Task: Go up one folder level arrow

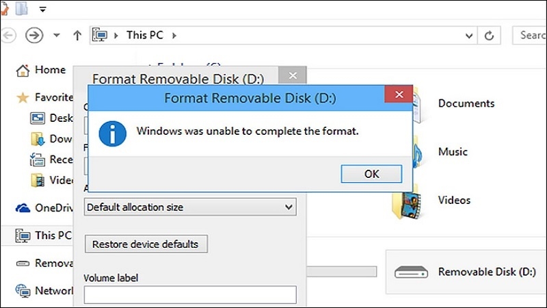Action: pyautogui.click(x=77, y=35)
